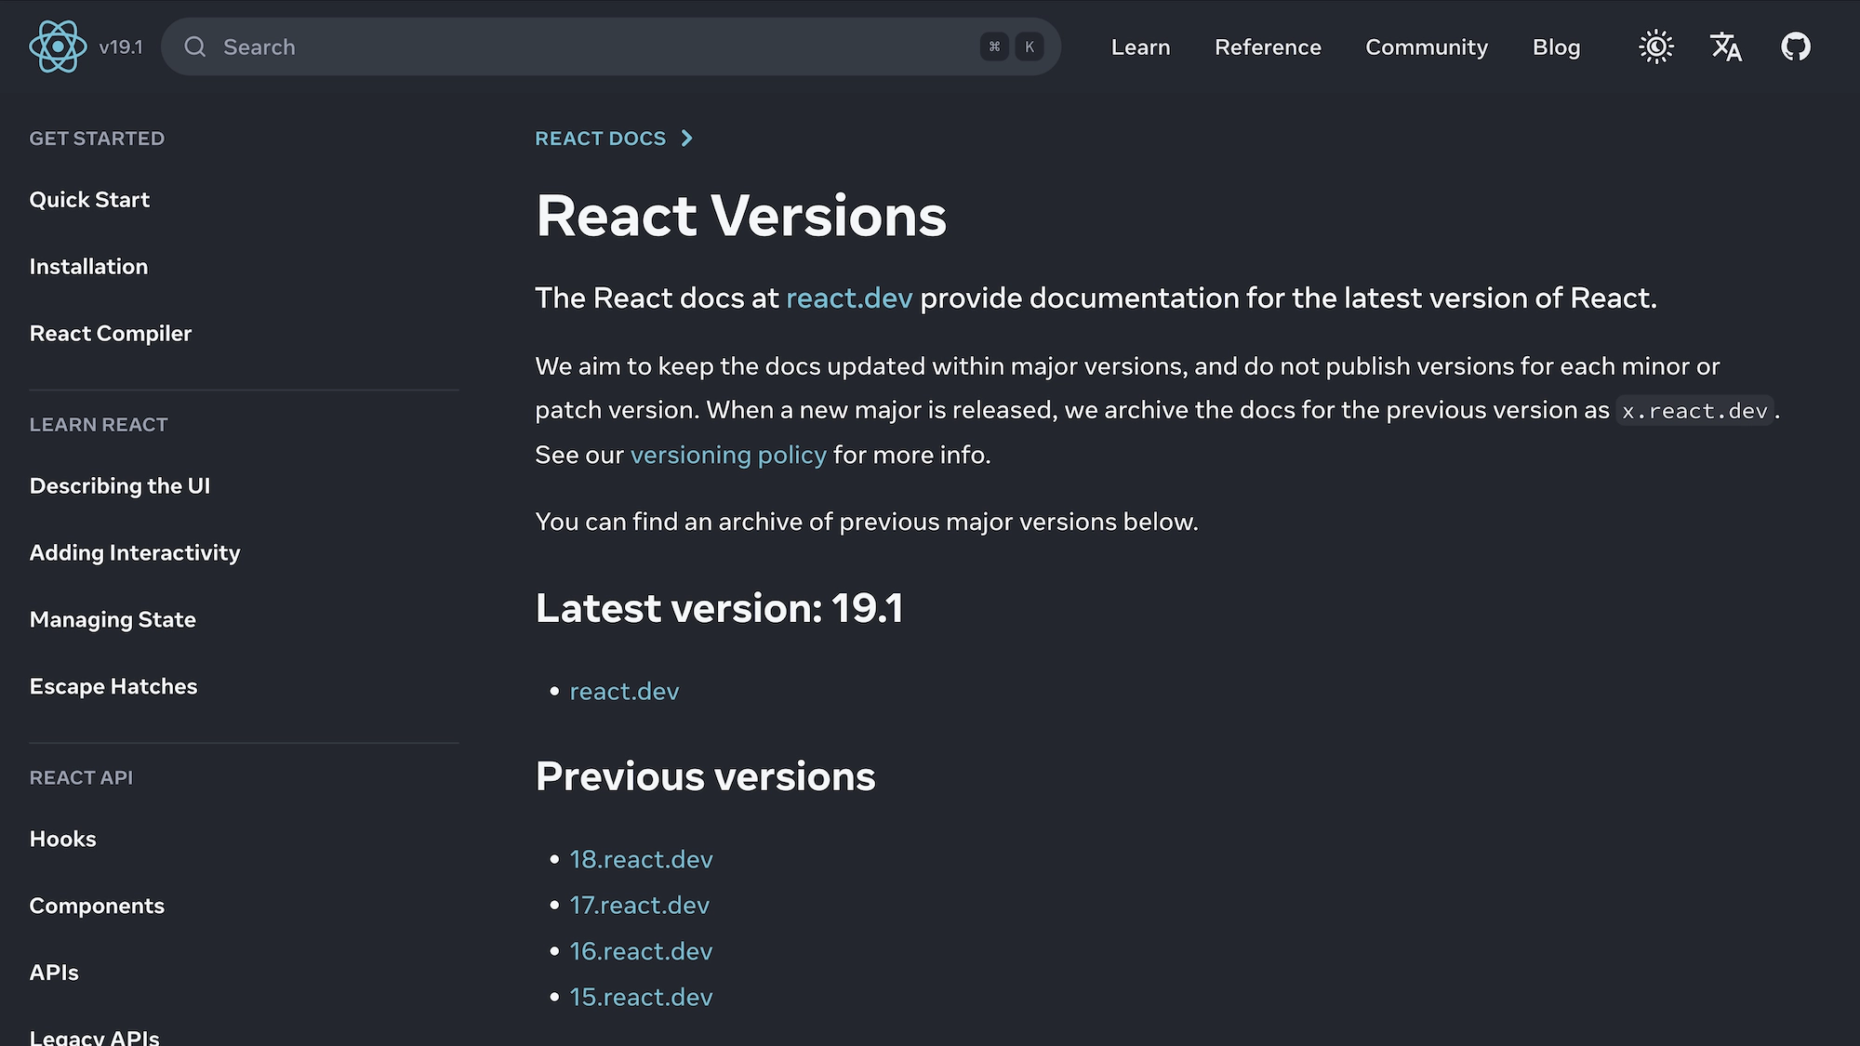The height and width of the screenshot is (1046, 1860).
Task: Open the GitHub repository icon
Action: tap(1796, 46)
